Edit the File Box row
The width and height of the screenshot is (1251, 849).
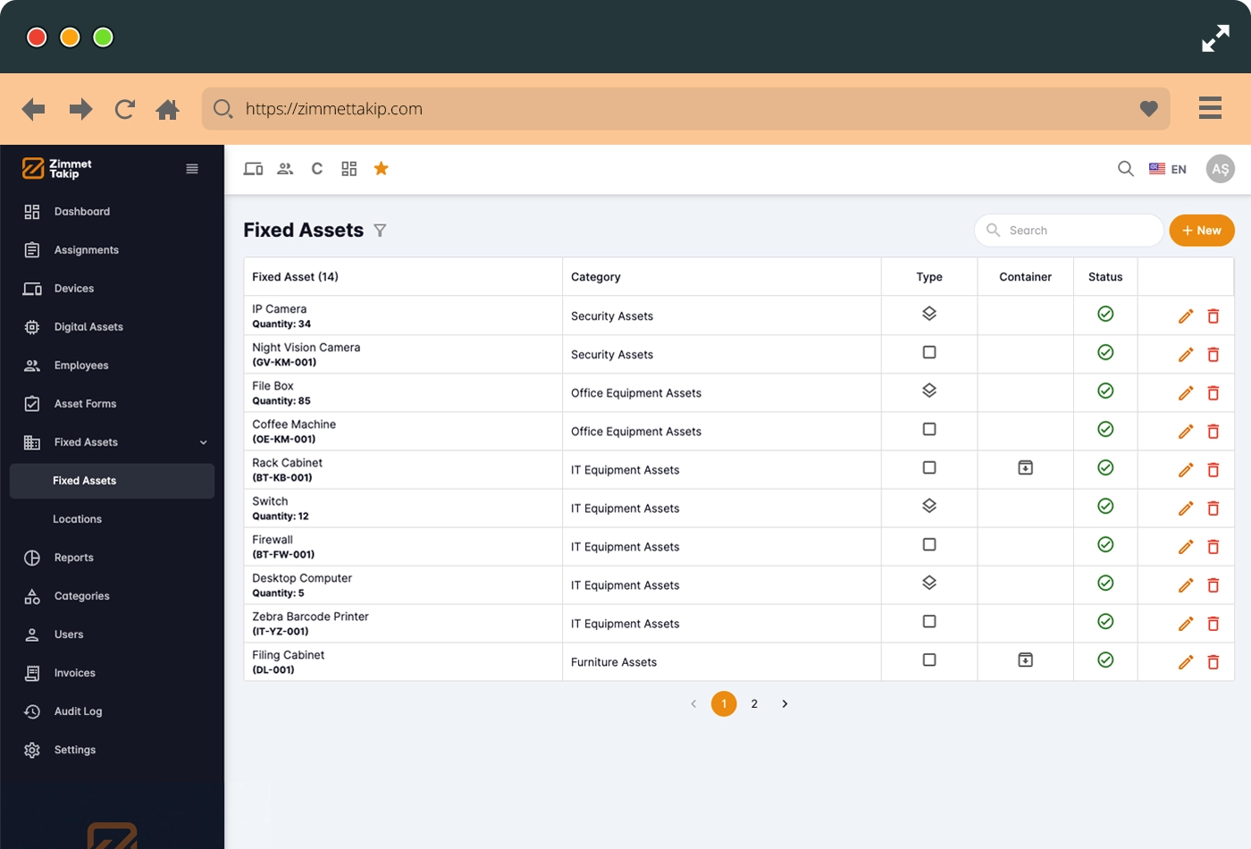tap(1186, 393)
